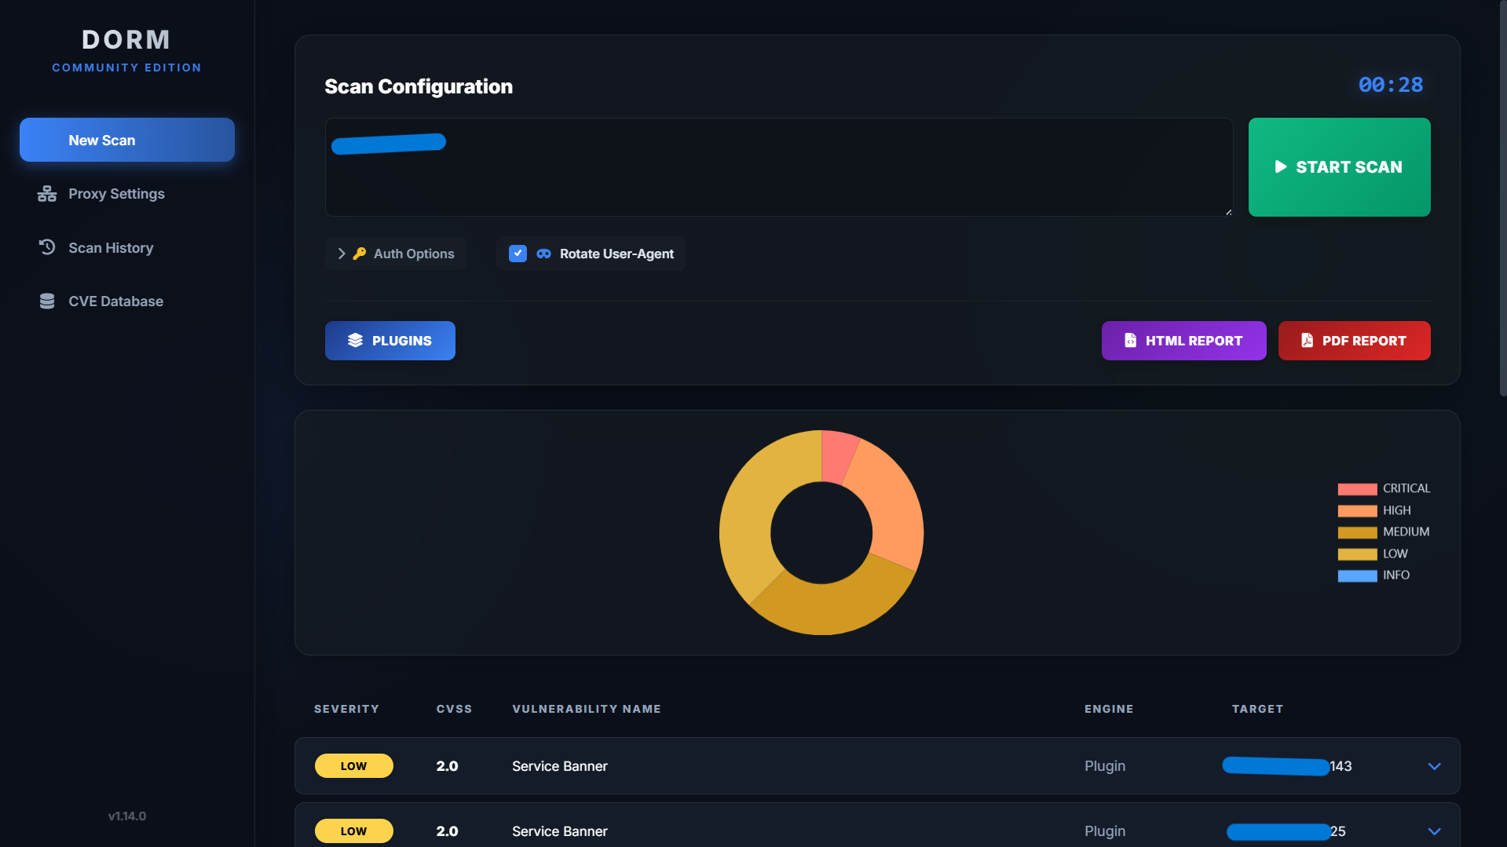The width and height of the screenshot is (1507, 847).
Task: Click the play icon on Start Scan
Action: [x=1281, y=166]
